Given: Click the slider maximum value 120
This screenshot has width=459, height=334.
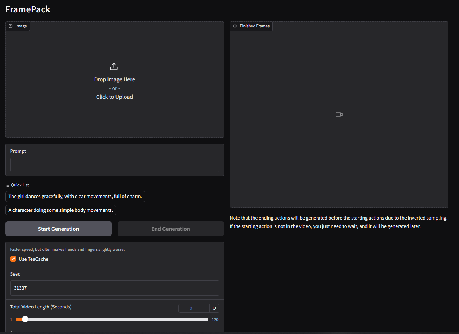Looking at the screenshot, I should click(215, 319).
